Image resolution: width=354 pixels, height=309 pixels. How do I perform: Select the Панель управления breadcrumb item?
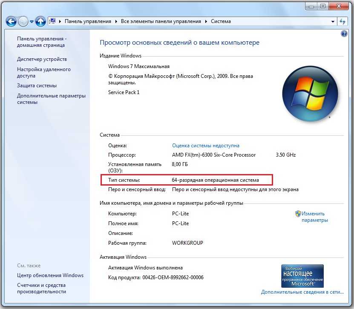coord(88,21)
